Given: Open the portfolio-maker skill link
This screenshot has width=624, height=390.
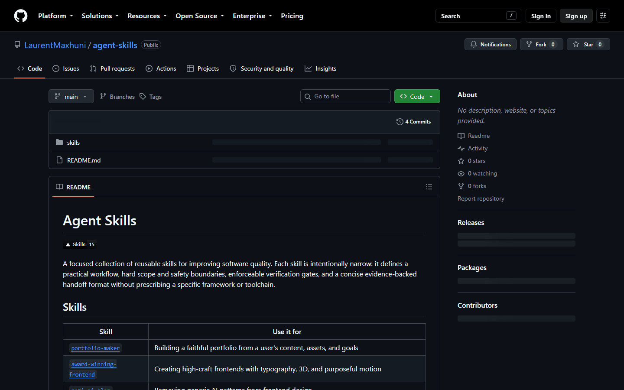Looking at the screenshot, I should [x=95, y=348].
